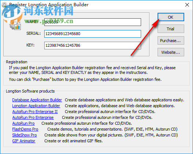Focus the KEY input field
Screen dimensions: 193x154
pos(92,45)
